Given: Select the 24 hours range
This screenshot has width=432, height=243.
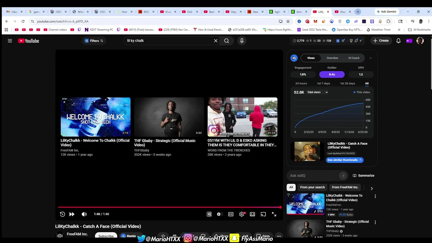Looking at the screenshot, I should (301, 83).
